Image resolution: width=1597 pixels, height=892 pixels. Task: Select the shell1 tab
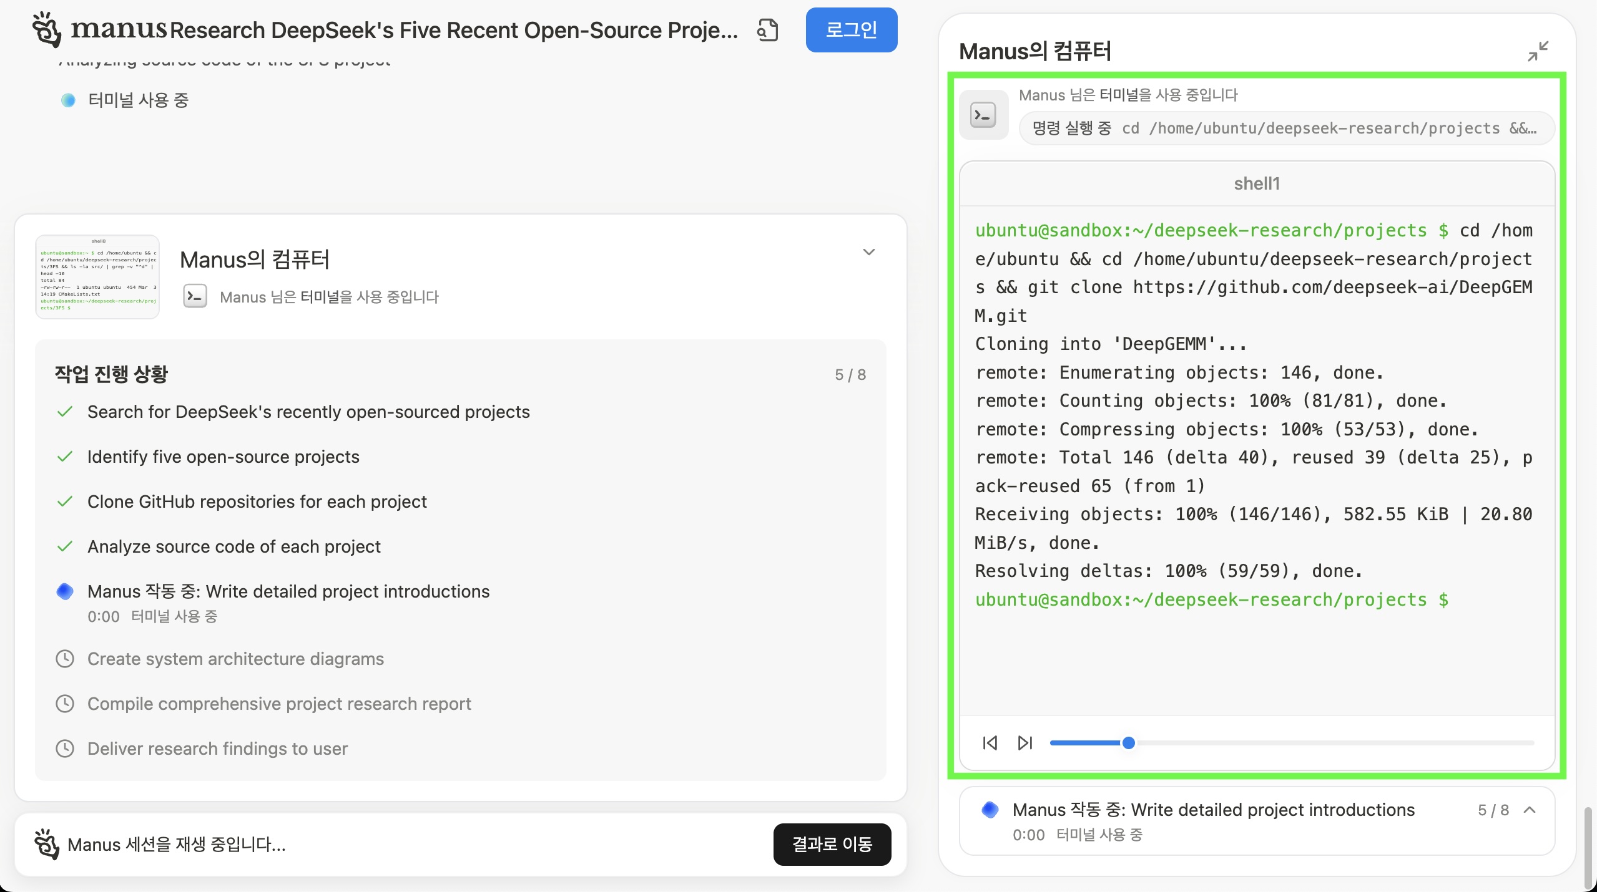point(1256,183)
